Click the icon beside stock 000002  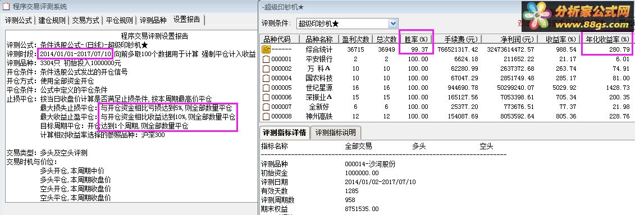(266, 68)
